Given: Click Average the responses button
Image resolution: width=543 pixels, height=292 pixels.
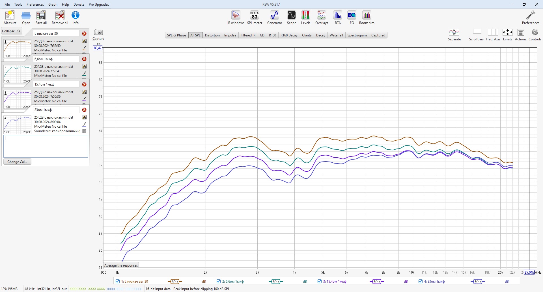Looking at the screenshot, I should tap(121, 265).
